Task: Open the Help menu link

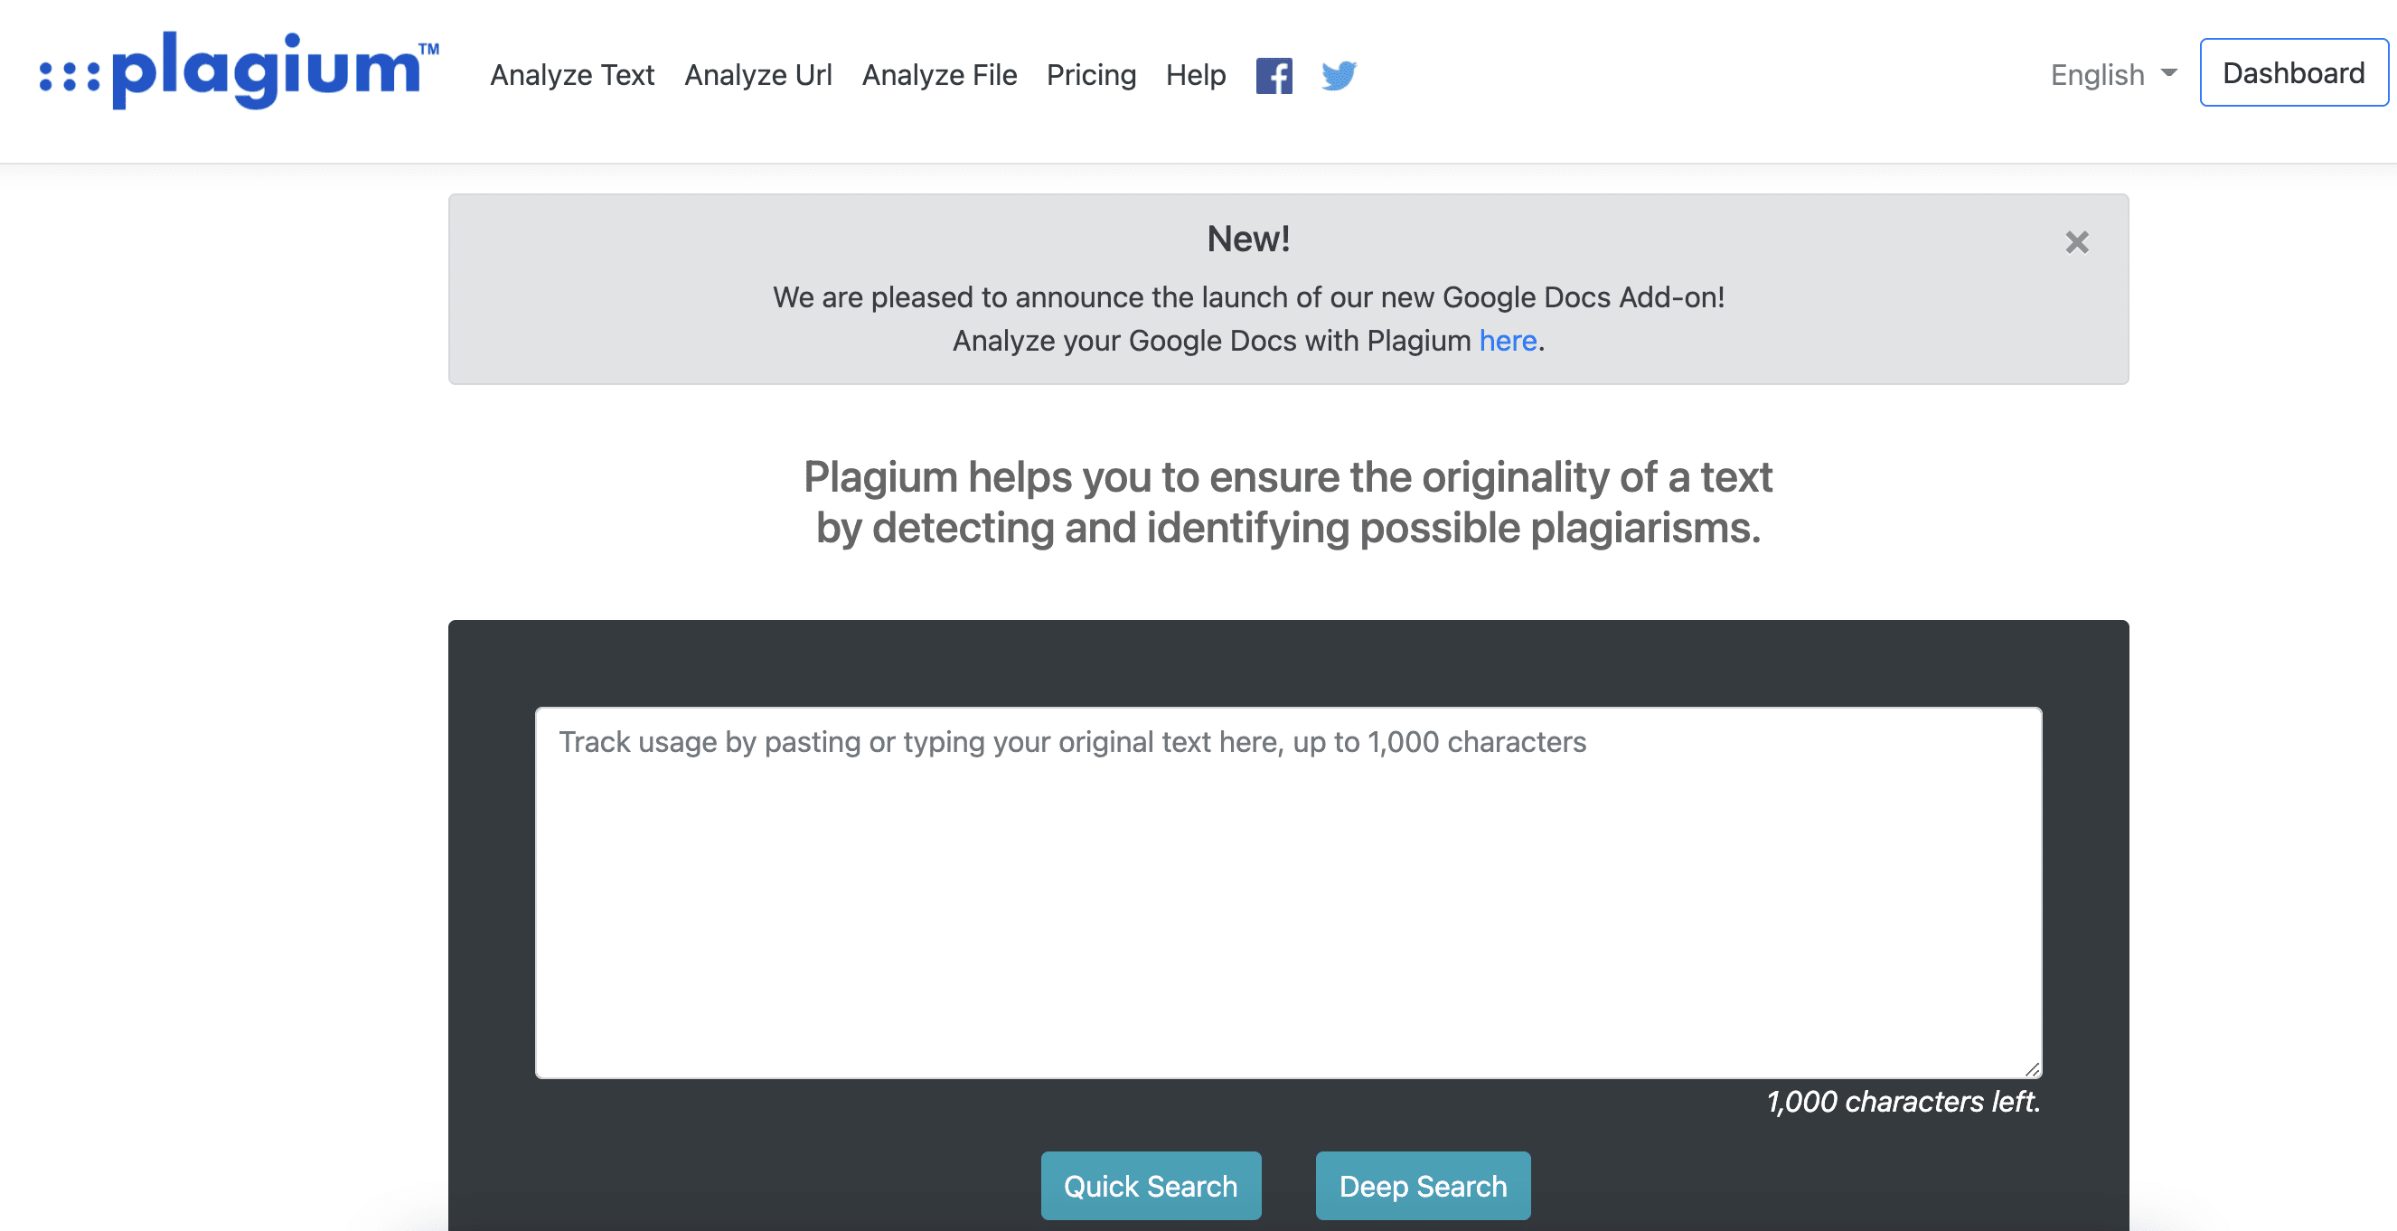Action: tap(1196, 74)
